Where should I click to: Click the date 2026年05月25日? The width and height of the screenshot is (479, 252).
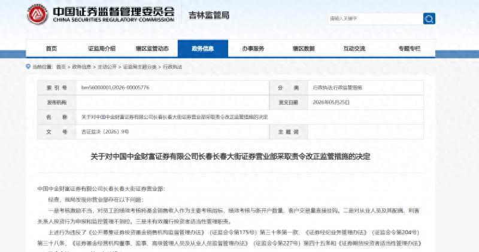[331, 102]
